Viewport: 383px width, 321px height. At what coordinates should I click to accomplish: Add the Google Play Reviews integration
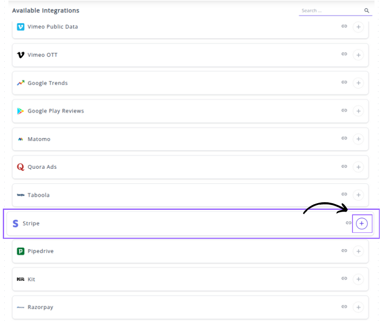tap(359, 111)
